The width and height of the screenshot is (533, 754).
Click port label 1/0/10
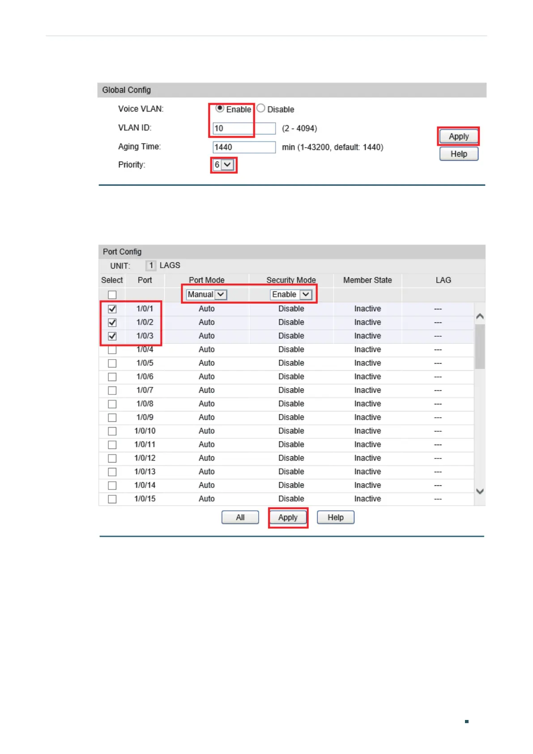pos(145,431)
